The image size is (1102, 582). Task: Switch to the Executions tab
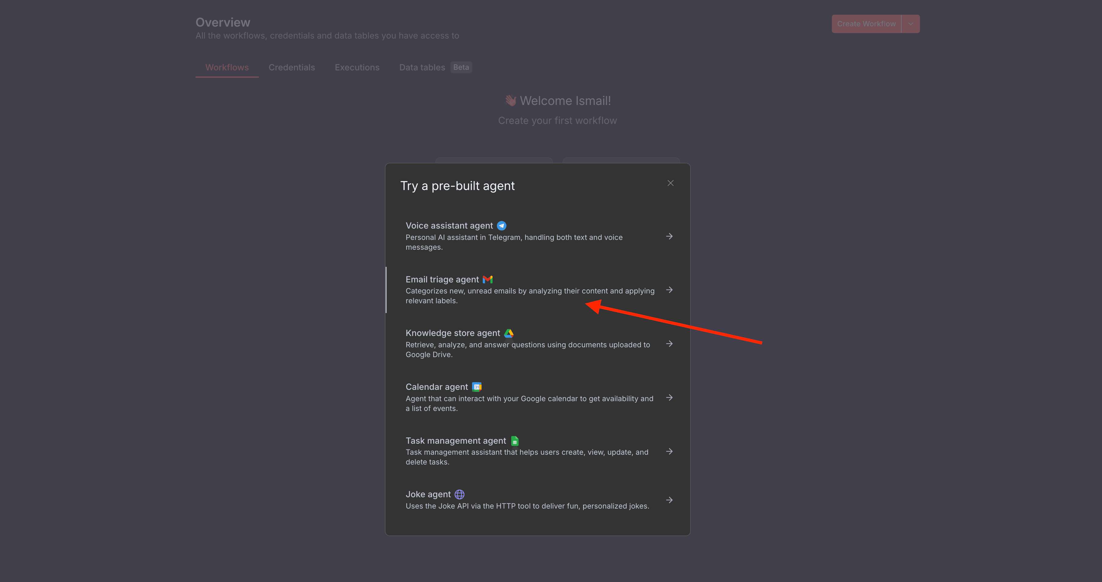[357, 67]
